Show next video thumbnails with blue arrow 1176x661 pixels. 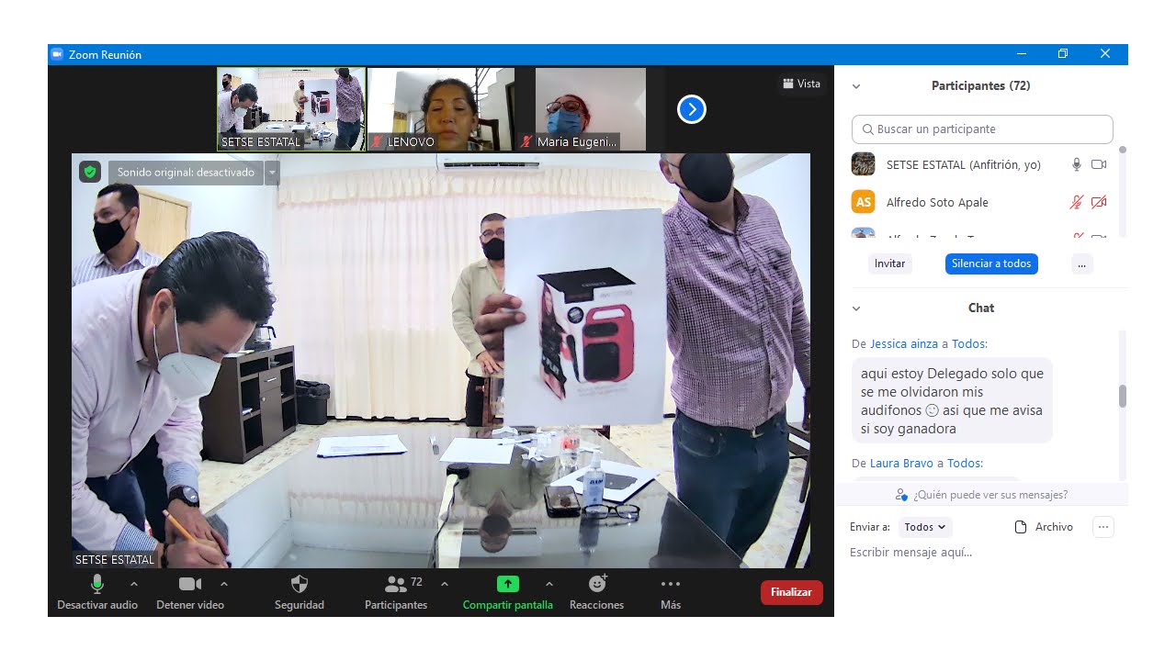tap(691, 109)
